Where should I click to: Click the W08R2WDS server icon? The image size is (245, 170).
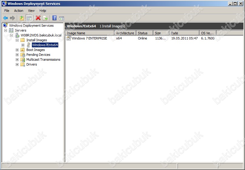coord(17,35)
